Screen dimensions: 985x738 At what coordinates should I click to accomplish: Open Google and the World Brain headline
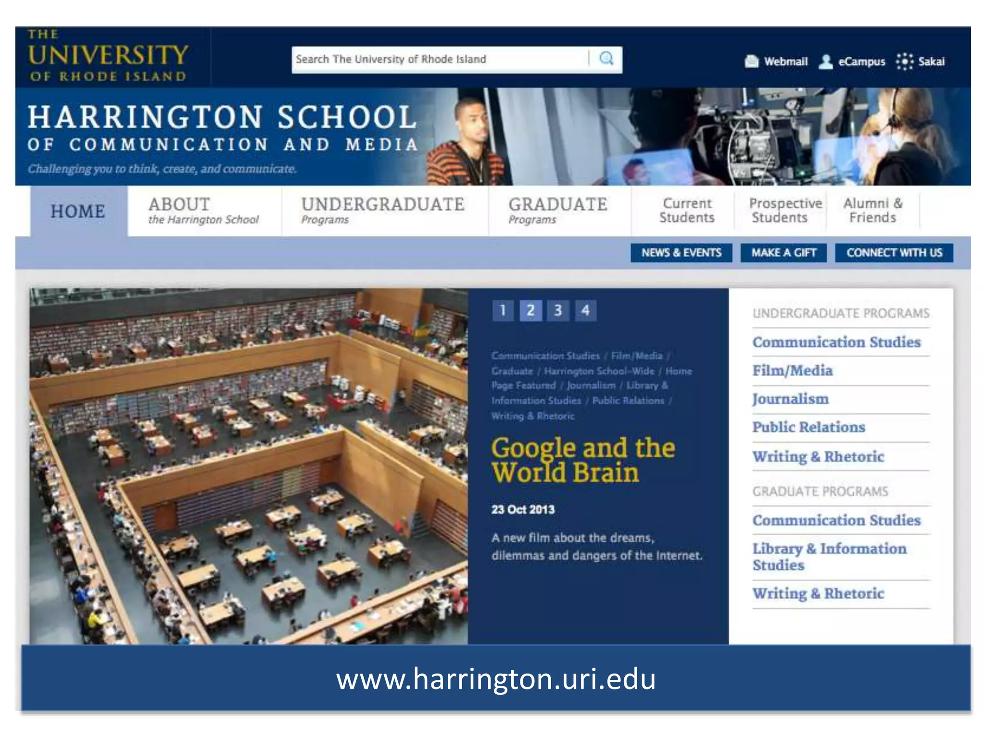pos(583,460)
